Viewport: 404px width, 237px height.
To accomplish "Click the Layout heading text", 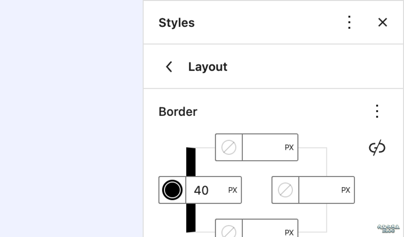I will (208, 67).
